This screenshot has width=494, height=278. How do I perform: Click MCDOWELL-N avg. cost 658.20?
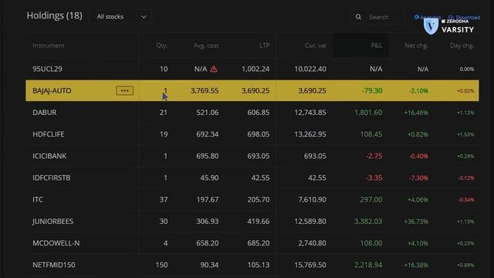(208, 243)
